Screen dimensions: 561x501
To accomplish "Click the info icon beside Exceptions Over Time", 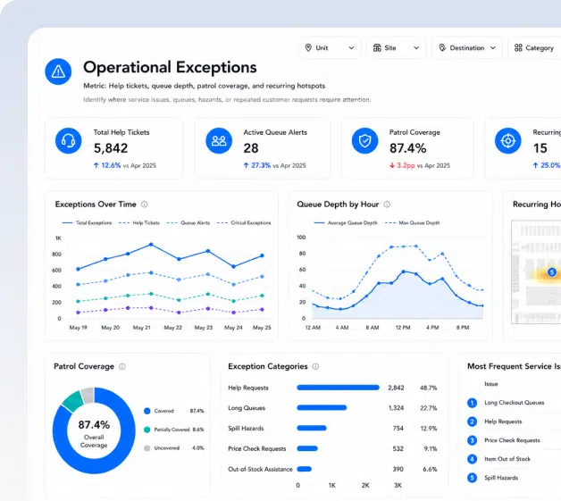I will (144, 205).
